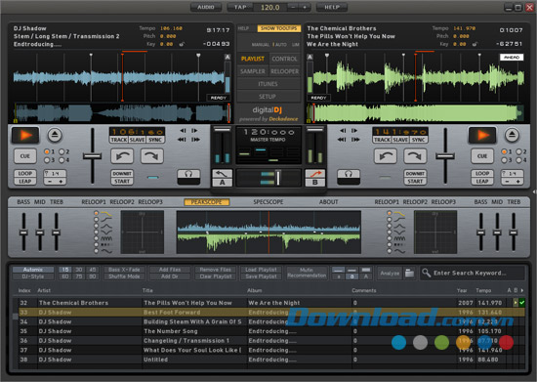537x382 pixels.
Task: Step one frame back on left deck
Action: (183, 131)
